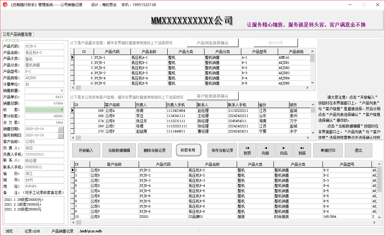Click 产品规格 column header in product table
This screenshot has width=385, height=236.
tap(294, 52)
